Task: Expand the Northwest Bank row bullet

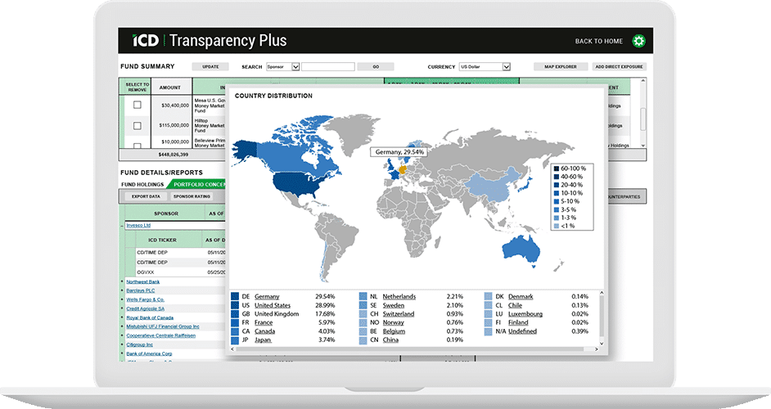Action: click(122, 281)
